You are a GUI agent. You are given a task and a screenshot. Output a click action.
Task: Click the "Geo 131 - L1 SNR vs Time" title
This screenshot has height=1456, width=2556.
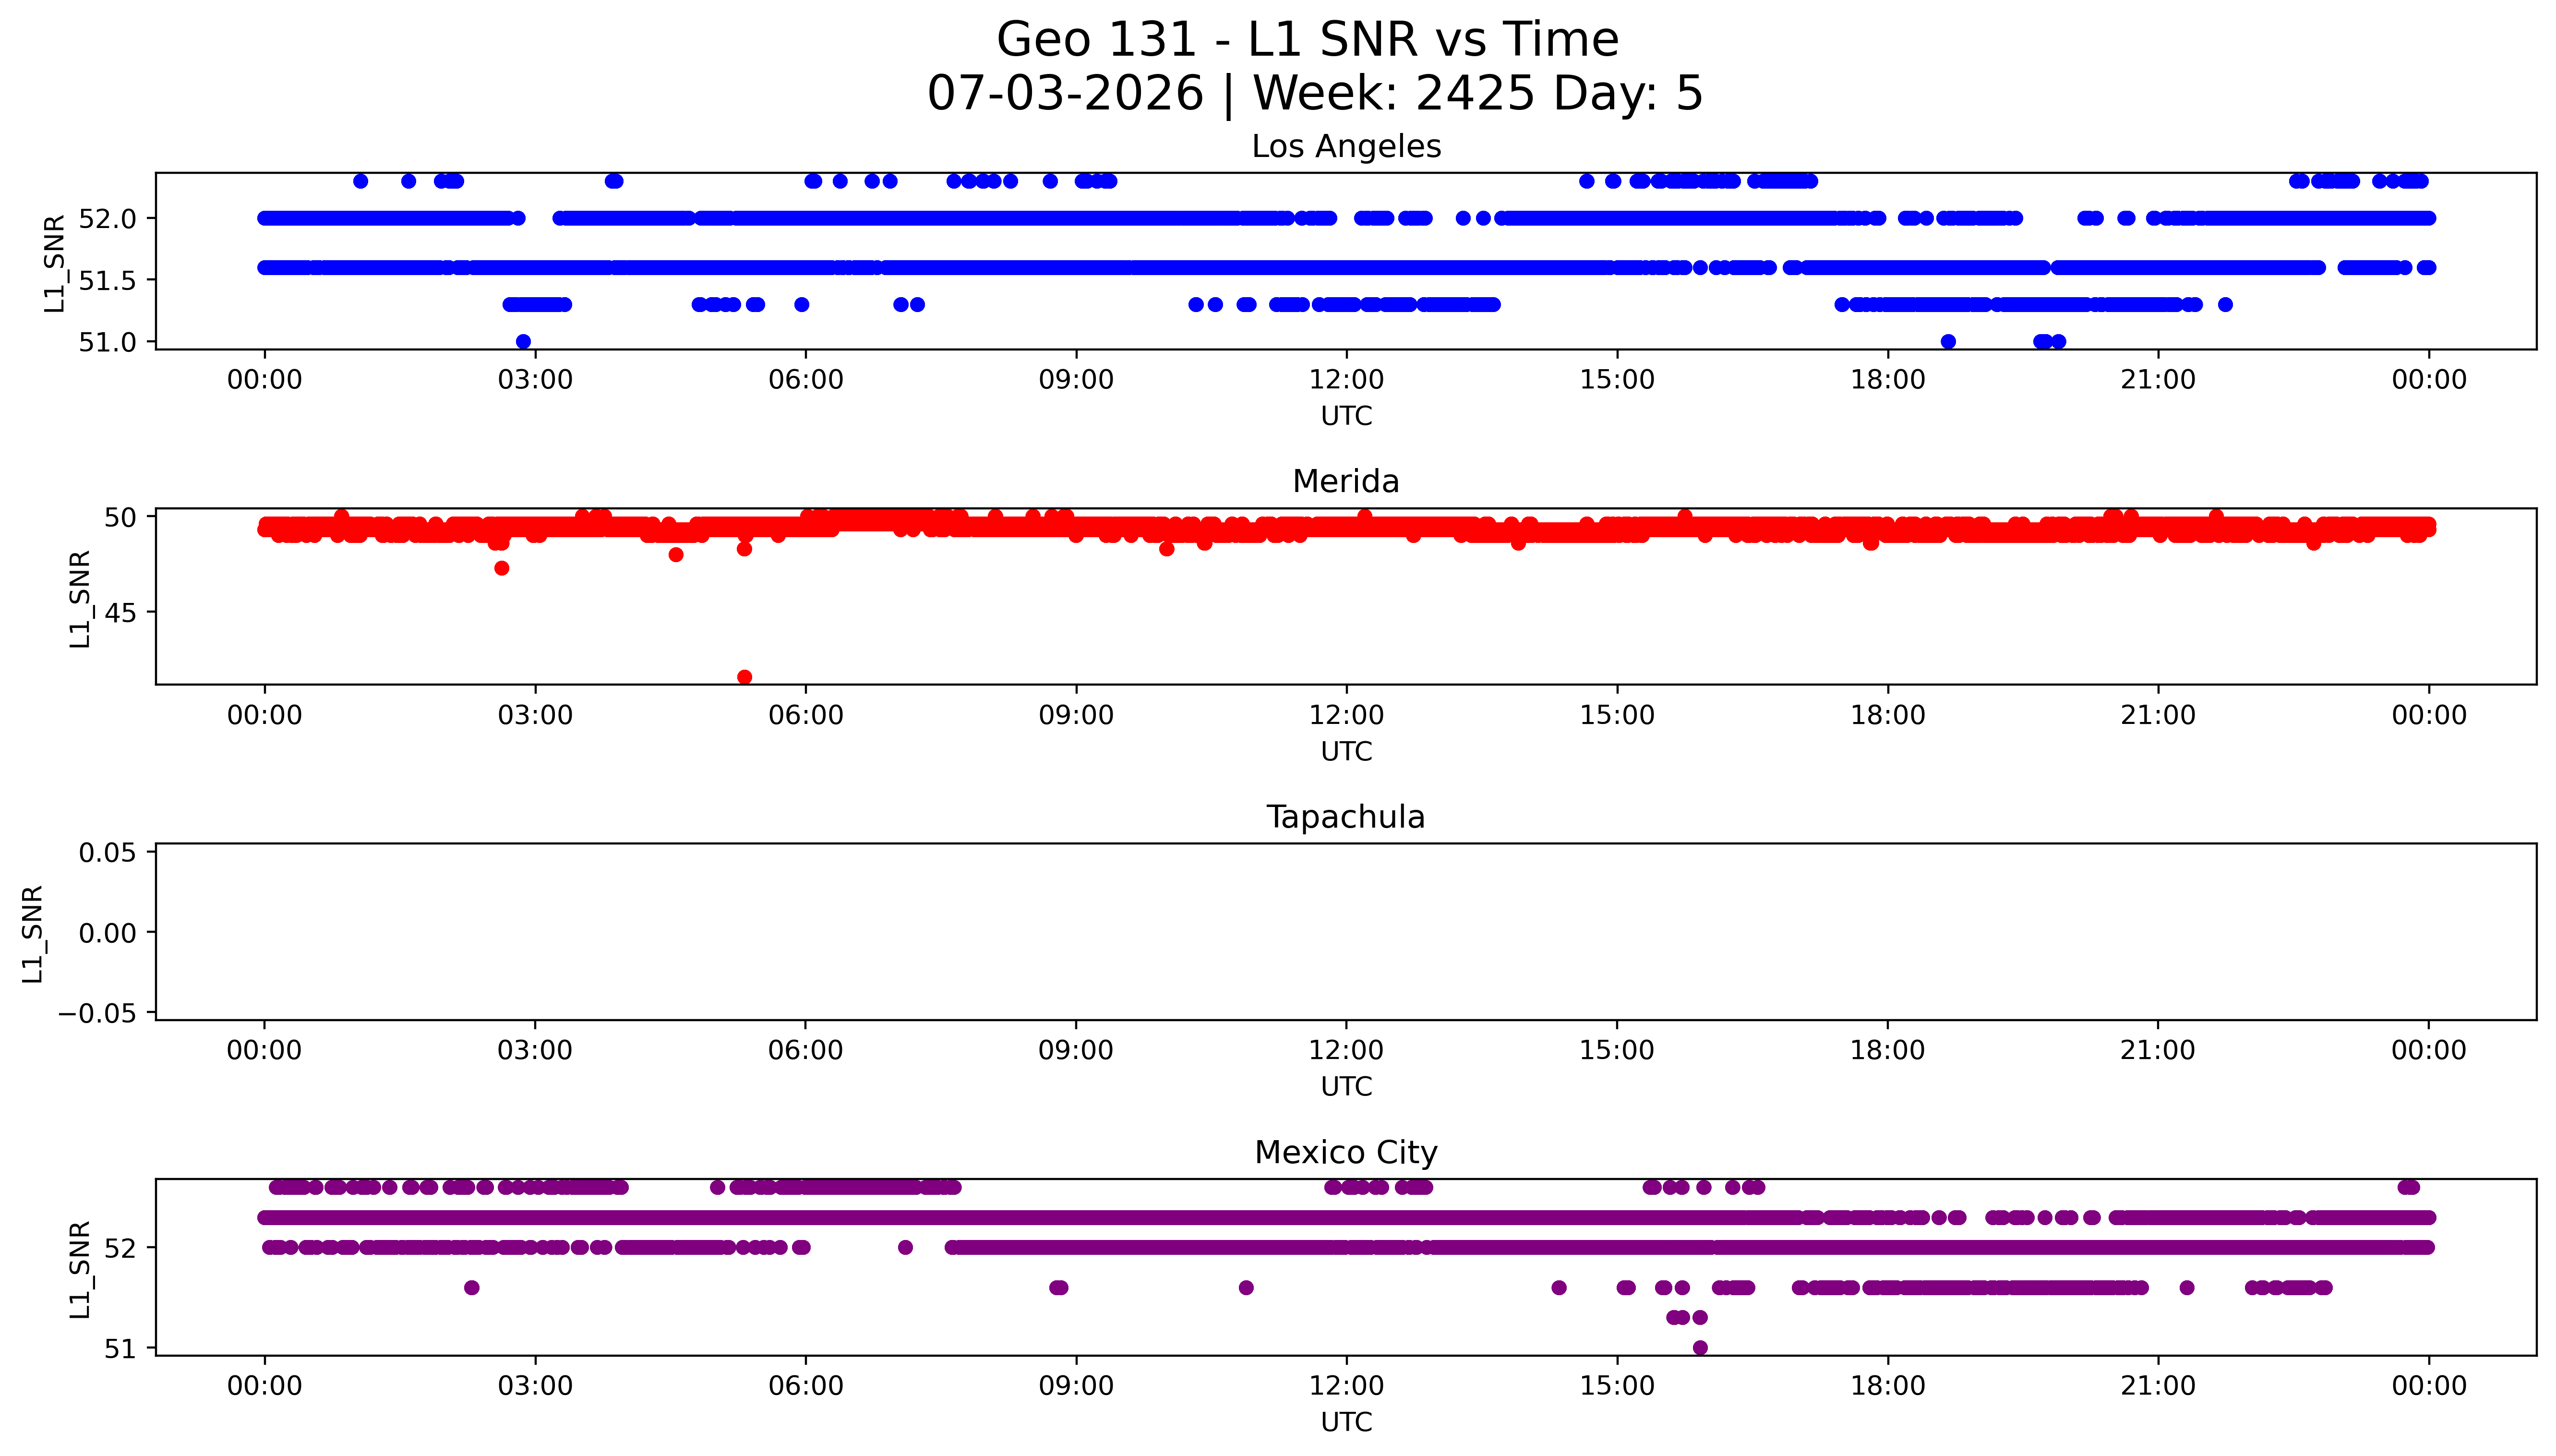1308,40
